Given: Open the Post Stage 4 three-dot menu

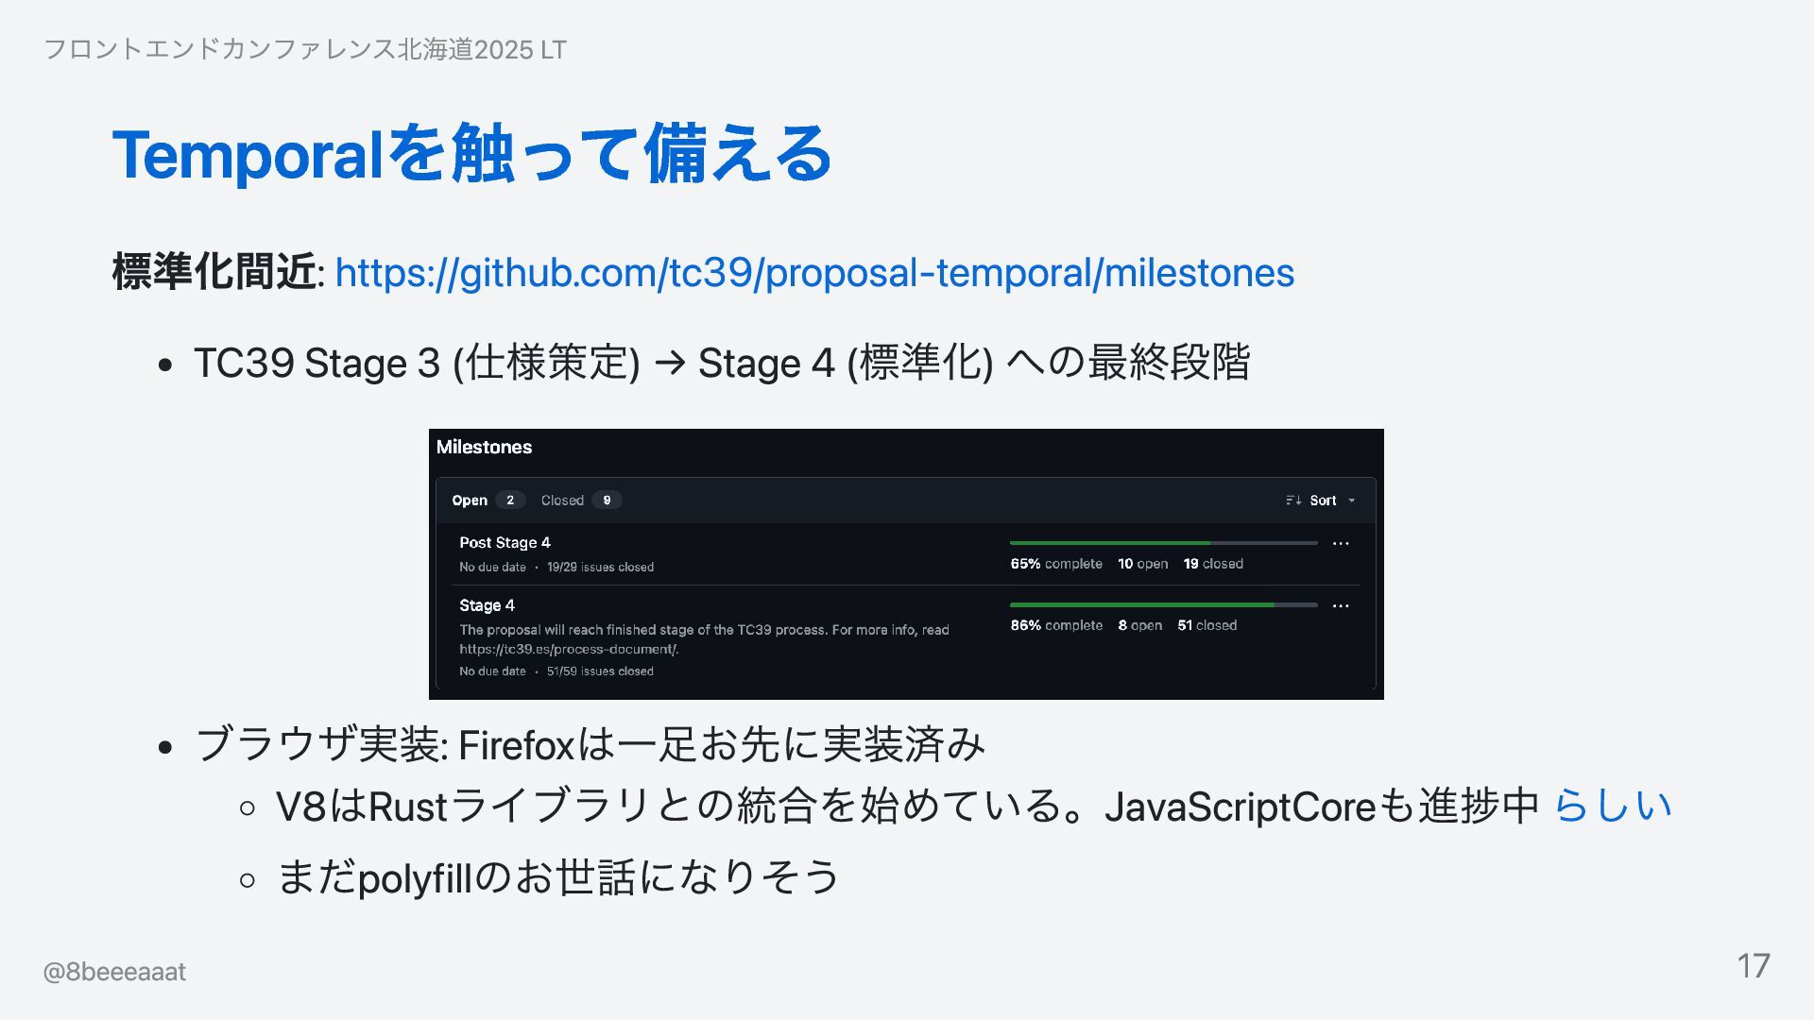Looking at the screenshot, I should 1341,543.
